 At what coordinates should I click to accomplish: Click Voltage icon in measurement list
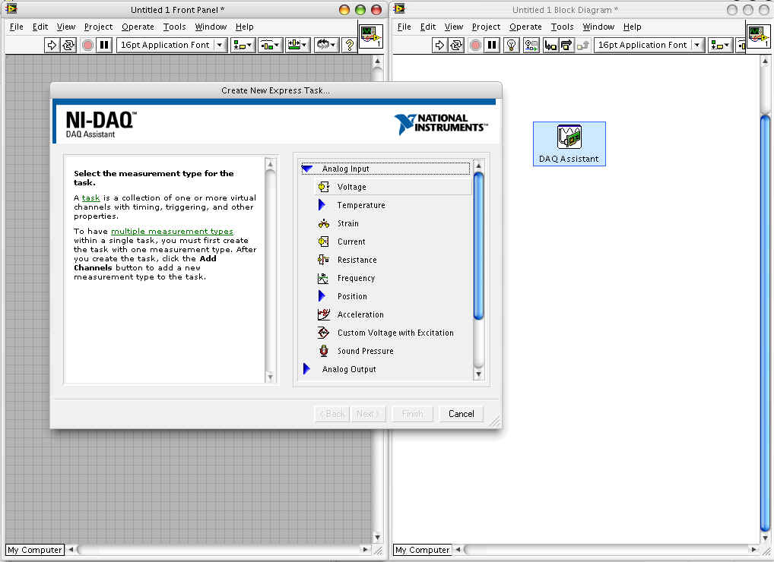323,187
